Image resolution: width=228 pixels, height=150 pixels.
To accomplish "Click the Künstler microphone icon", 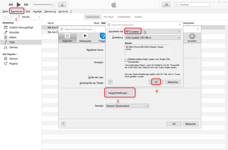I will click(5, 32).
